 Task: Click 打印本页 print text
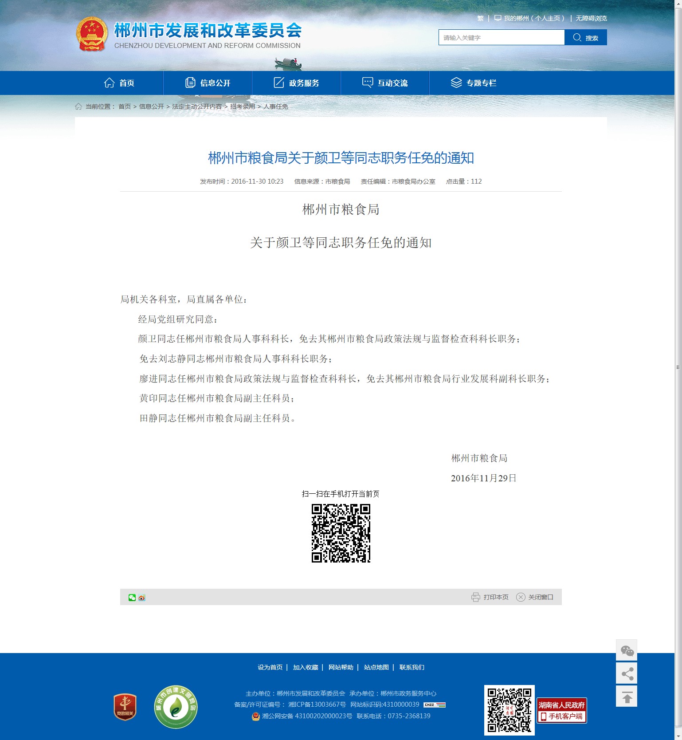point(496,597)
